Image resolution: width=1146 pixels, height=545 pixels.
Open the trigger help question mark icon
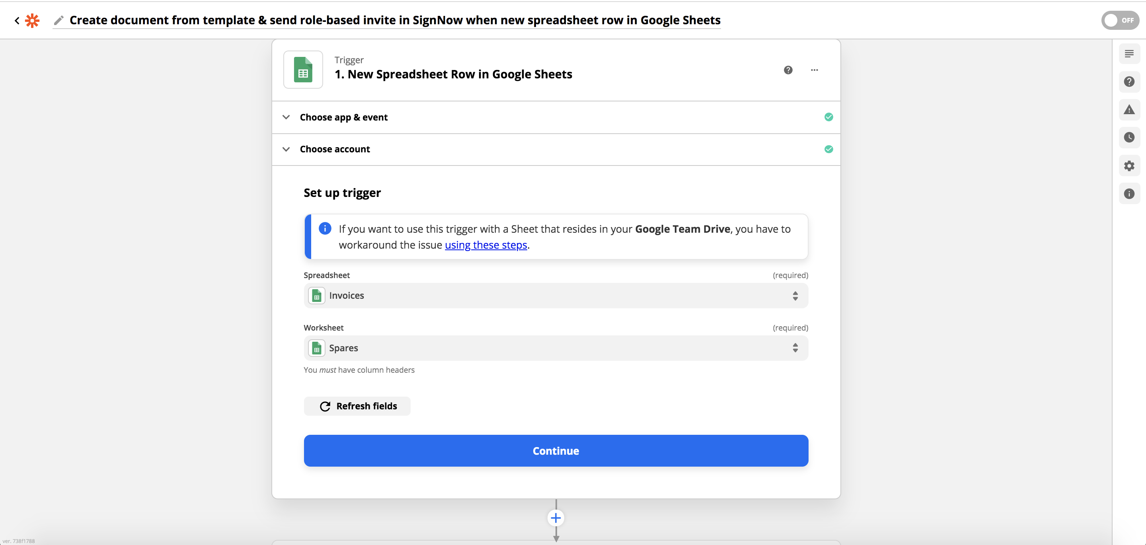click(x=788, y=70)
